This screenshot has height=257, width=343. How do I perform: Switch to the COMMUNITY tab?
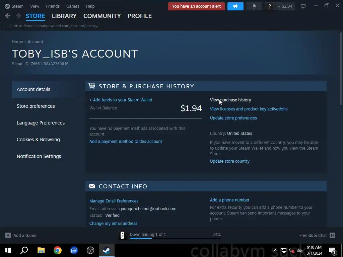coord(102,16)
